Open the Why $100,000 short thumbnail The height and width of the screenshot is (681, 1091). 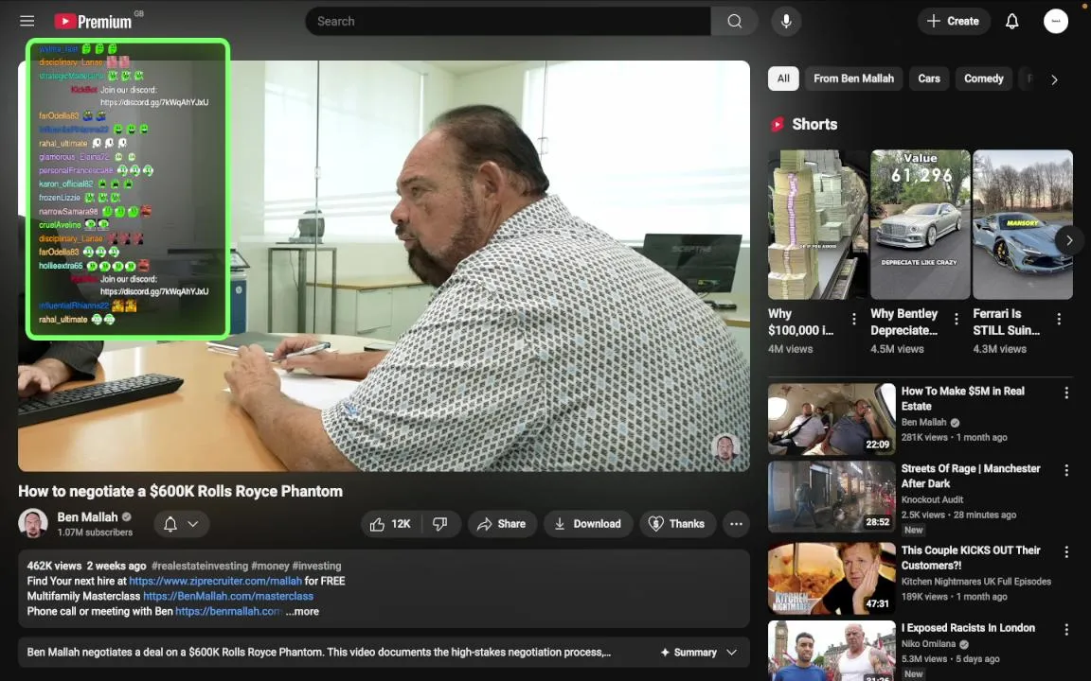coord(817,224)
